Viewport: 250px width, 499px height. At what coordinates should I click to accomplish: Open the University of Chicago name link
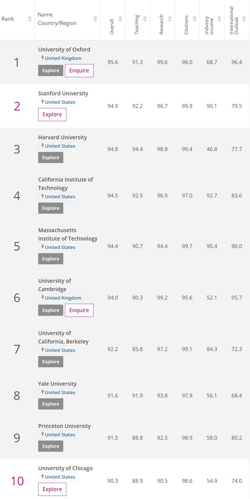pyautogui.click(x=65, y=468)
